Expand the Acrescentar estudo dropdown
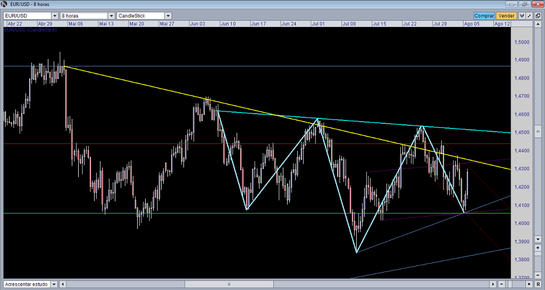Viewport: 545px width, 290px height. click(54, 284)
